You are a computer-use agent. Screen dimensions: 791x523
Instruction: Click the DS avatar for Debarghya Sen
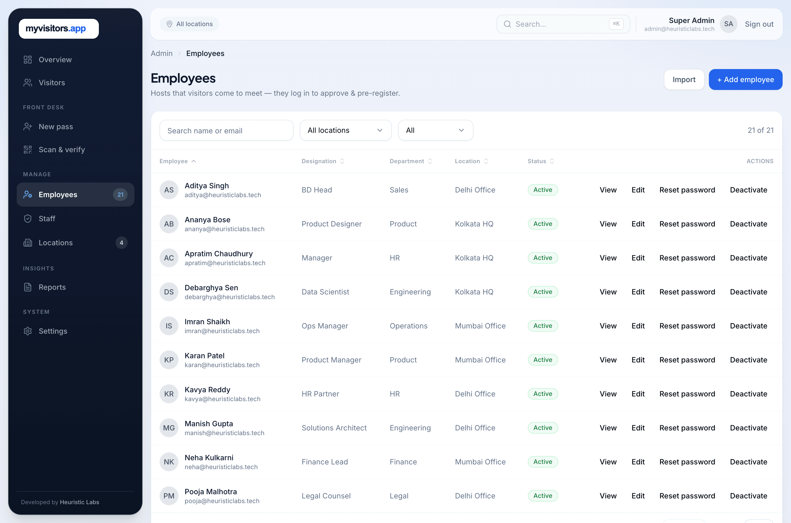point(169,292)
